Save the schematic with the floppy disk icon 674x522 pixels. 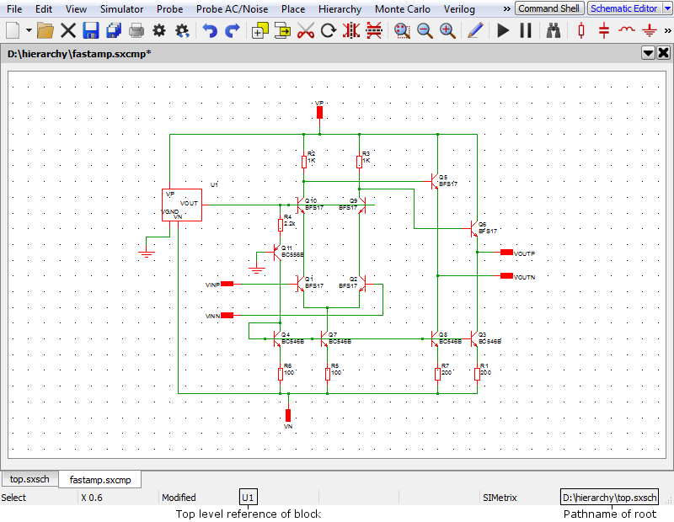point(91,31)
